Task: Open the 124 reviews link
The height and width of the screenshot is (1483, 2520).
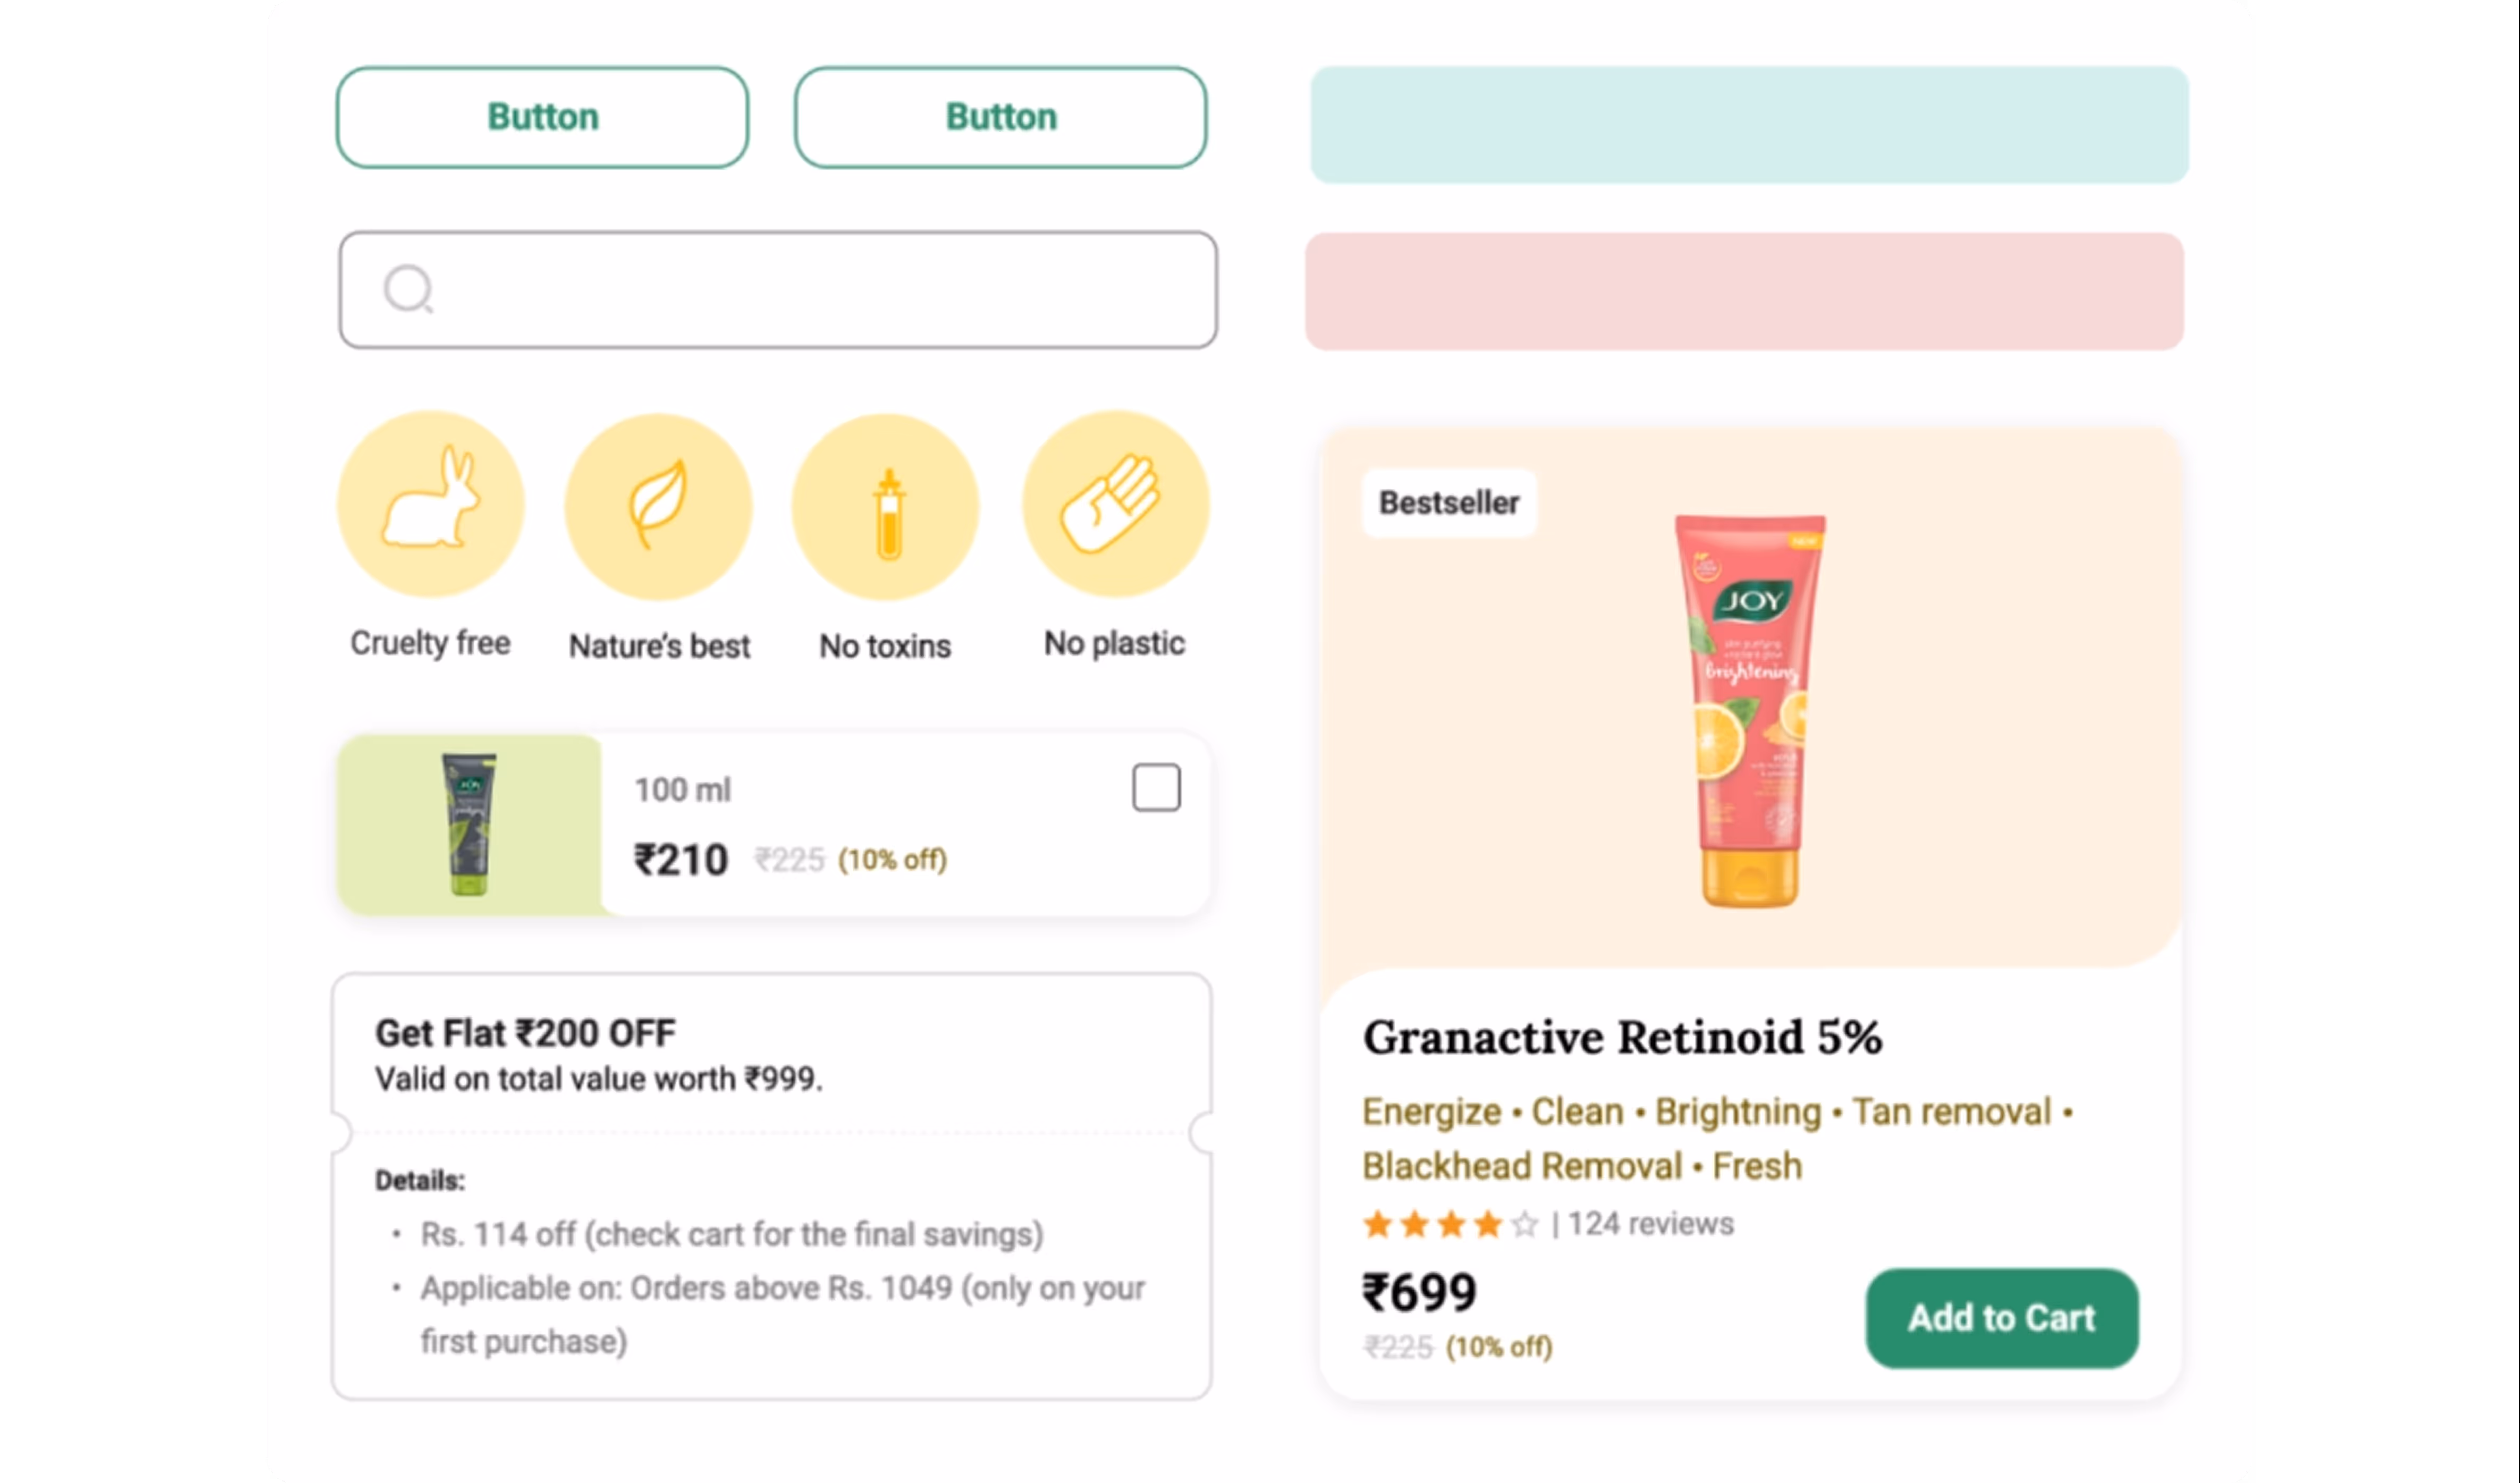Action: coord(1650,1224)
